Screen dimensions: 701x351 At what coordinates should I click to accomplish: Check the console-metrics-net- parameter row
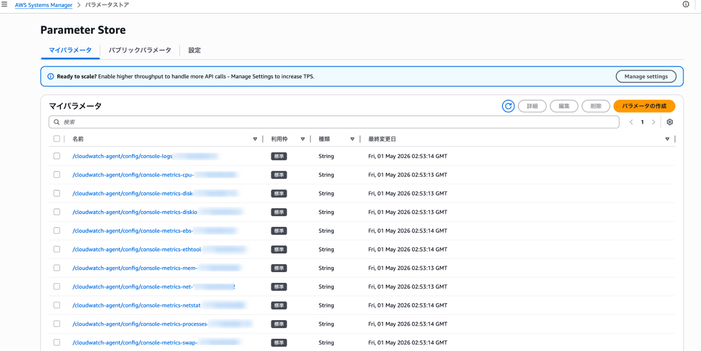[x=57, y=287]
